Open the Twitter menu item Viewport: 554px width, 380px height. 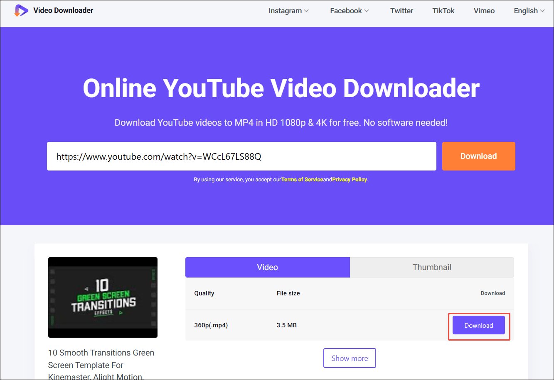click(x=401, y=11)
